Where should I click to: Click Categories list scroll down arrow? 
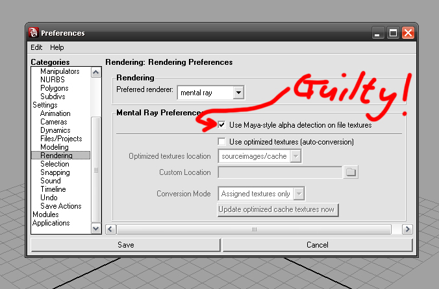point(95,228)
